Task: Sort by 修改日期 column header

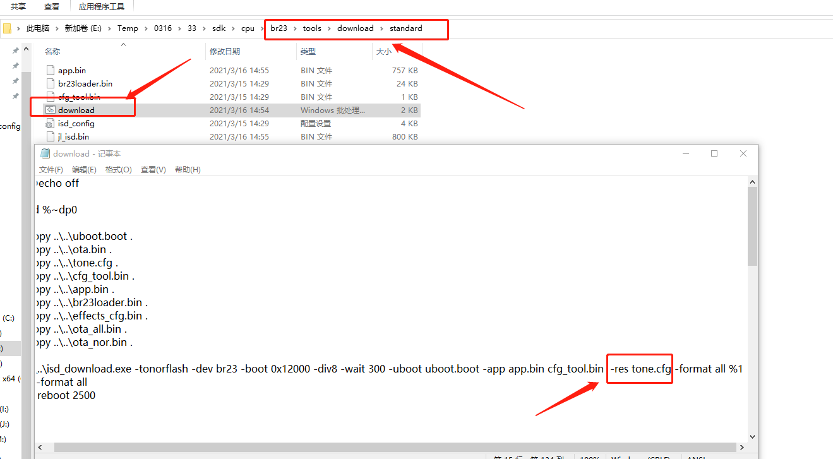Action: tap(225, 52)
